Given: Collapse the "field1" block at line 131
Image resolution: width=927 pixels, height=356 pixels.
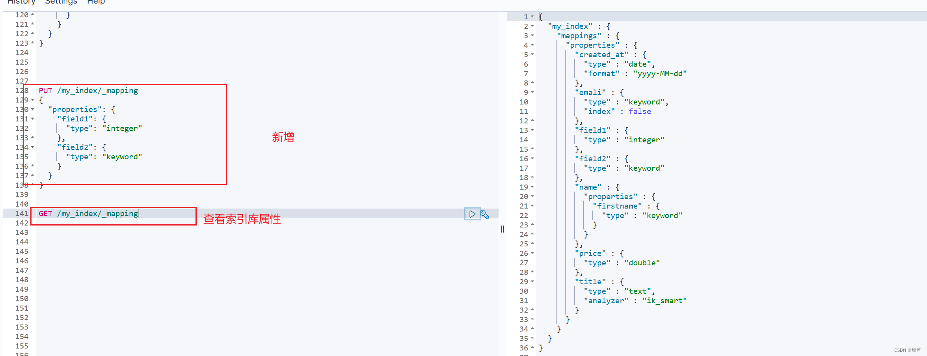Looking at the screenshot, I should 33,119.
